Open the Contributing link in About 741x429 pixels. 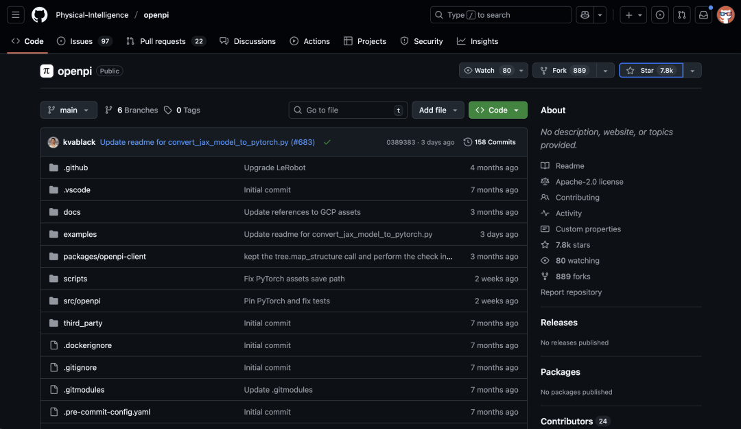578,198
